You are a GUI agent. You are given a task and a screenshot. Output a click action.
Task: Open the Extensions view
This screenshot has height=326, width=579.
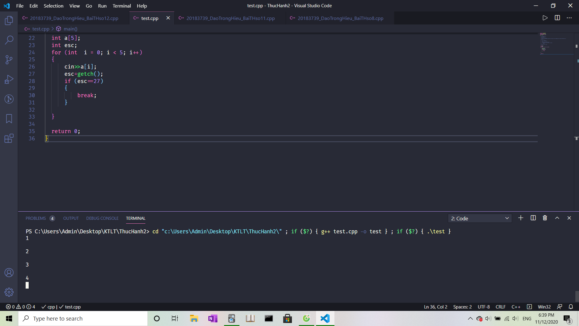[9, 139]
